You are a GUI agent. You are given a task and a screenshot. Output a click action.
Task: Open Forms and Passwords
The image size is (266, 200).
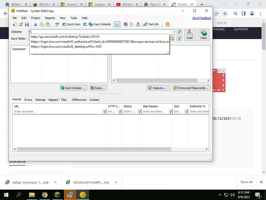(191, 88)
